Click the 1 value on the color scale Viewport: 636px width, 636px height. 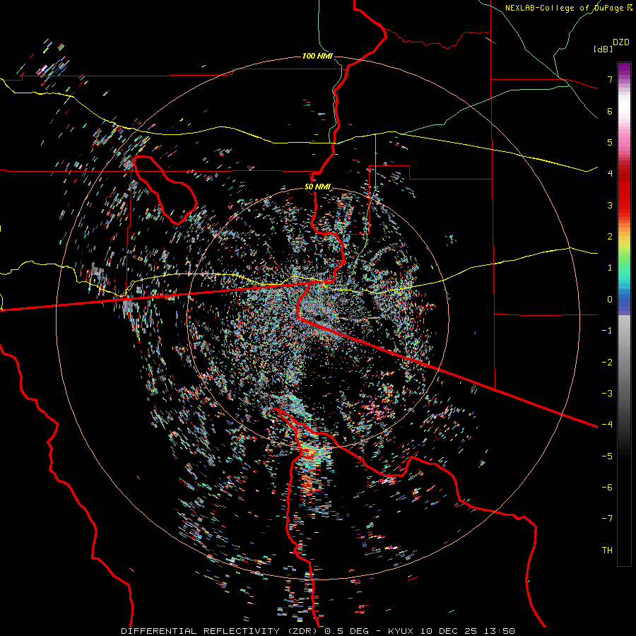pos(610,268)
